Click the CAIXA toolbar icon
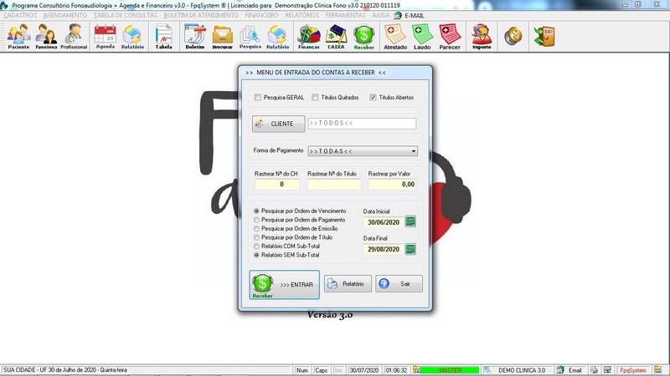This screenshot has height=376, width=670. click(x=337, y=36)
